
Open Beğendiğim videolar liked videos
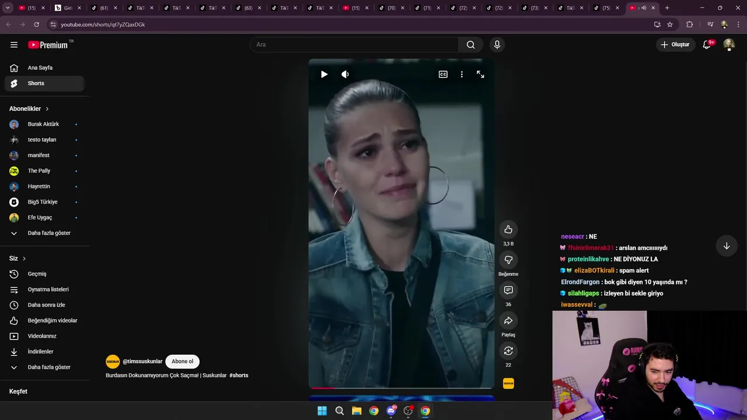point(44,321)
